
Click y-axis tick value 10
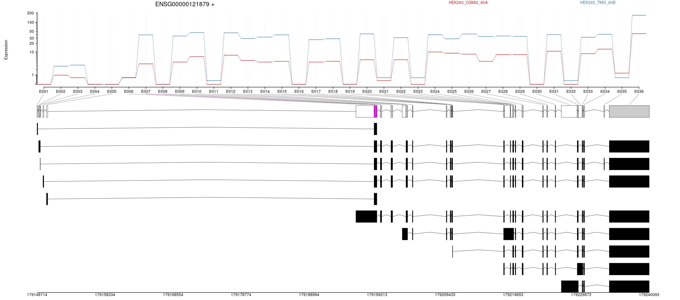click(32, 52)
